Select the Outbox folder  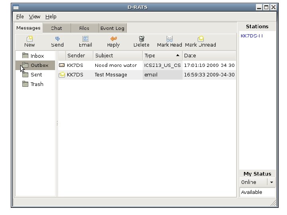[35, 65]
